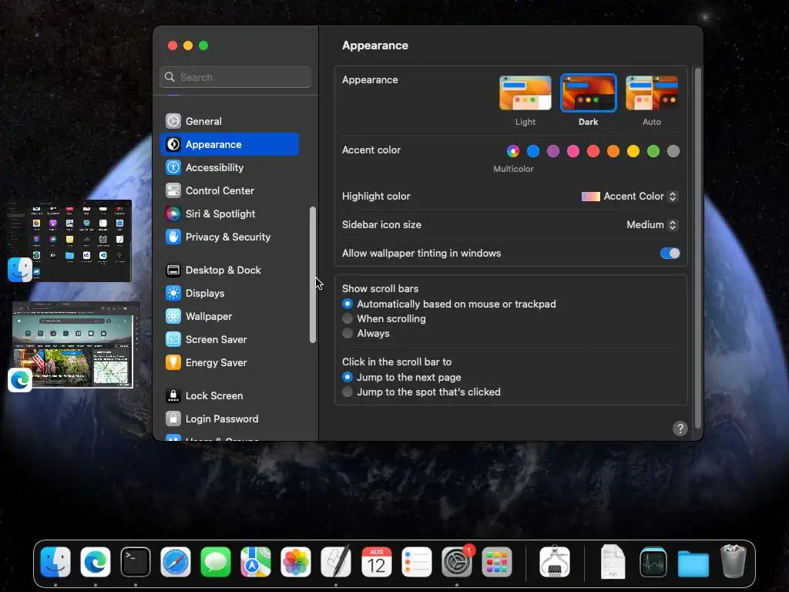Screen dimensions: 789x592
Task: Choose Dark appearance thumbnail
Action: click(x=588, y=93)
